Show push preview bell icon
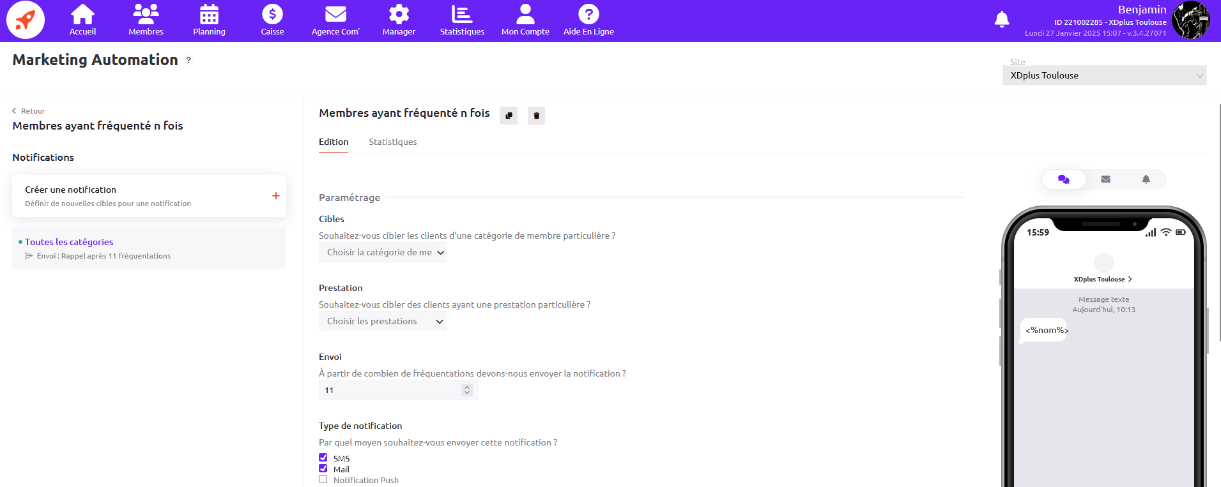 click(x=1146, y=179)
